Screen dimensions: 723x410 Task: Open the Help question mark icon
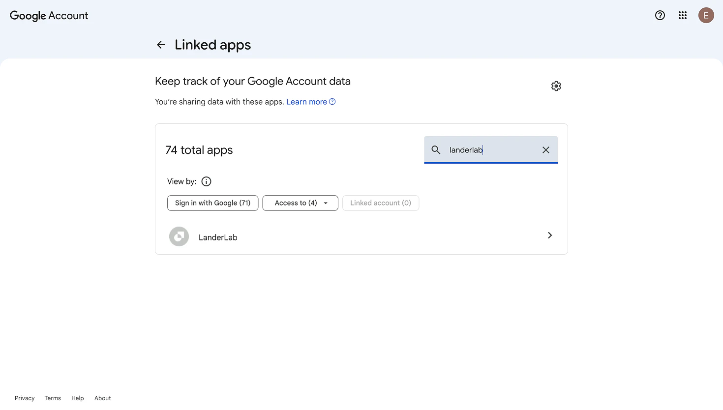(660, 15)
